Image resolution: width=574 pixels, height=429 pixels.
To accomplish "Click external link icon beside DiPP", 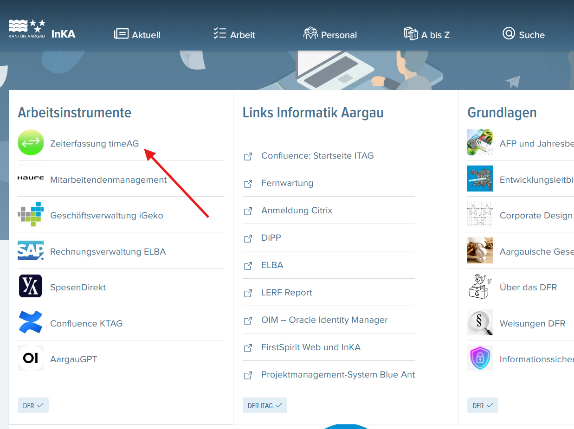I will [248, 238].
